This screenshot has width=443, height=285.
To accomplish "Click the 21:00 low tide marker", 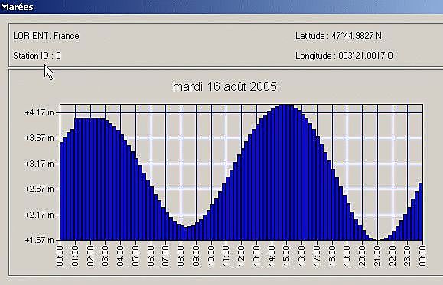I will 377,240.
